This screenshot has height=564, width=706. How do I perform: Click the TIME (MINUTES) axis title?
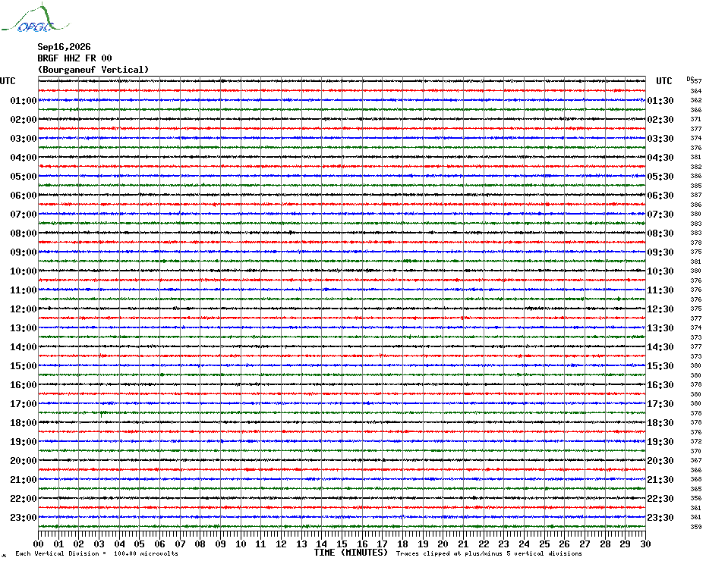point(351,553)
